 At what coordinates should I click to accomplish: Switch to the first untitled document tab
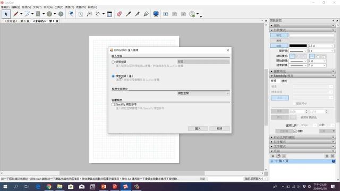[x=16, y=21]
